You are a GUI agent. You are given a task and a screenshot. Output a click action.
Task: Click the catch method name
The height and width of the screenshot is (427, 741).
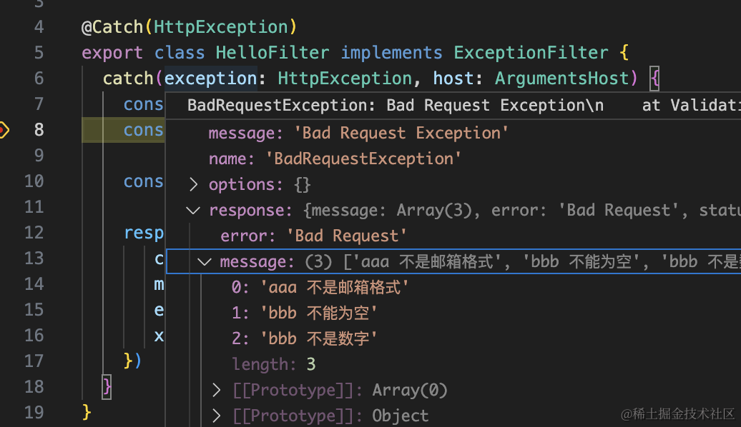point(128,79)
